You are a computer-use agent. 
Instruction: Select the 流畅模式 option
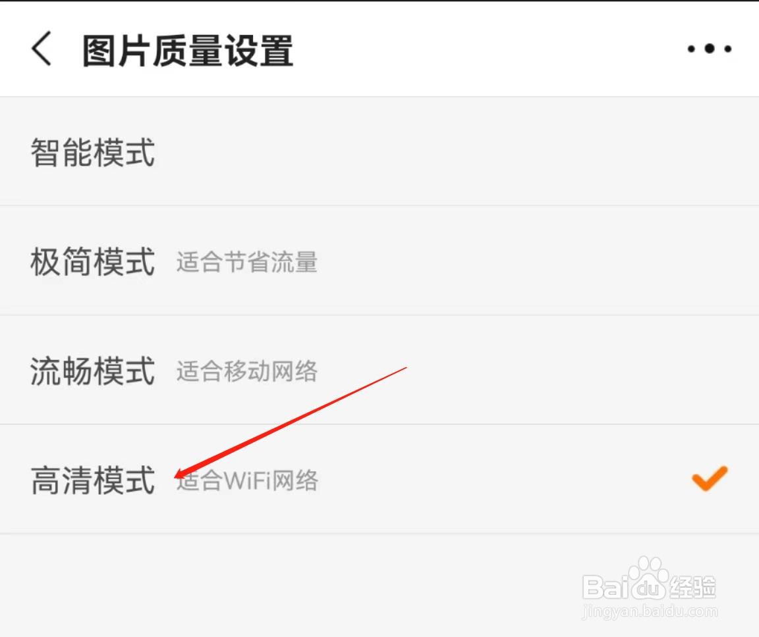(379, 370)
